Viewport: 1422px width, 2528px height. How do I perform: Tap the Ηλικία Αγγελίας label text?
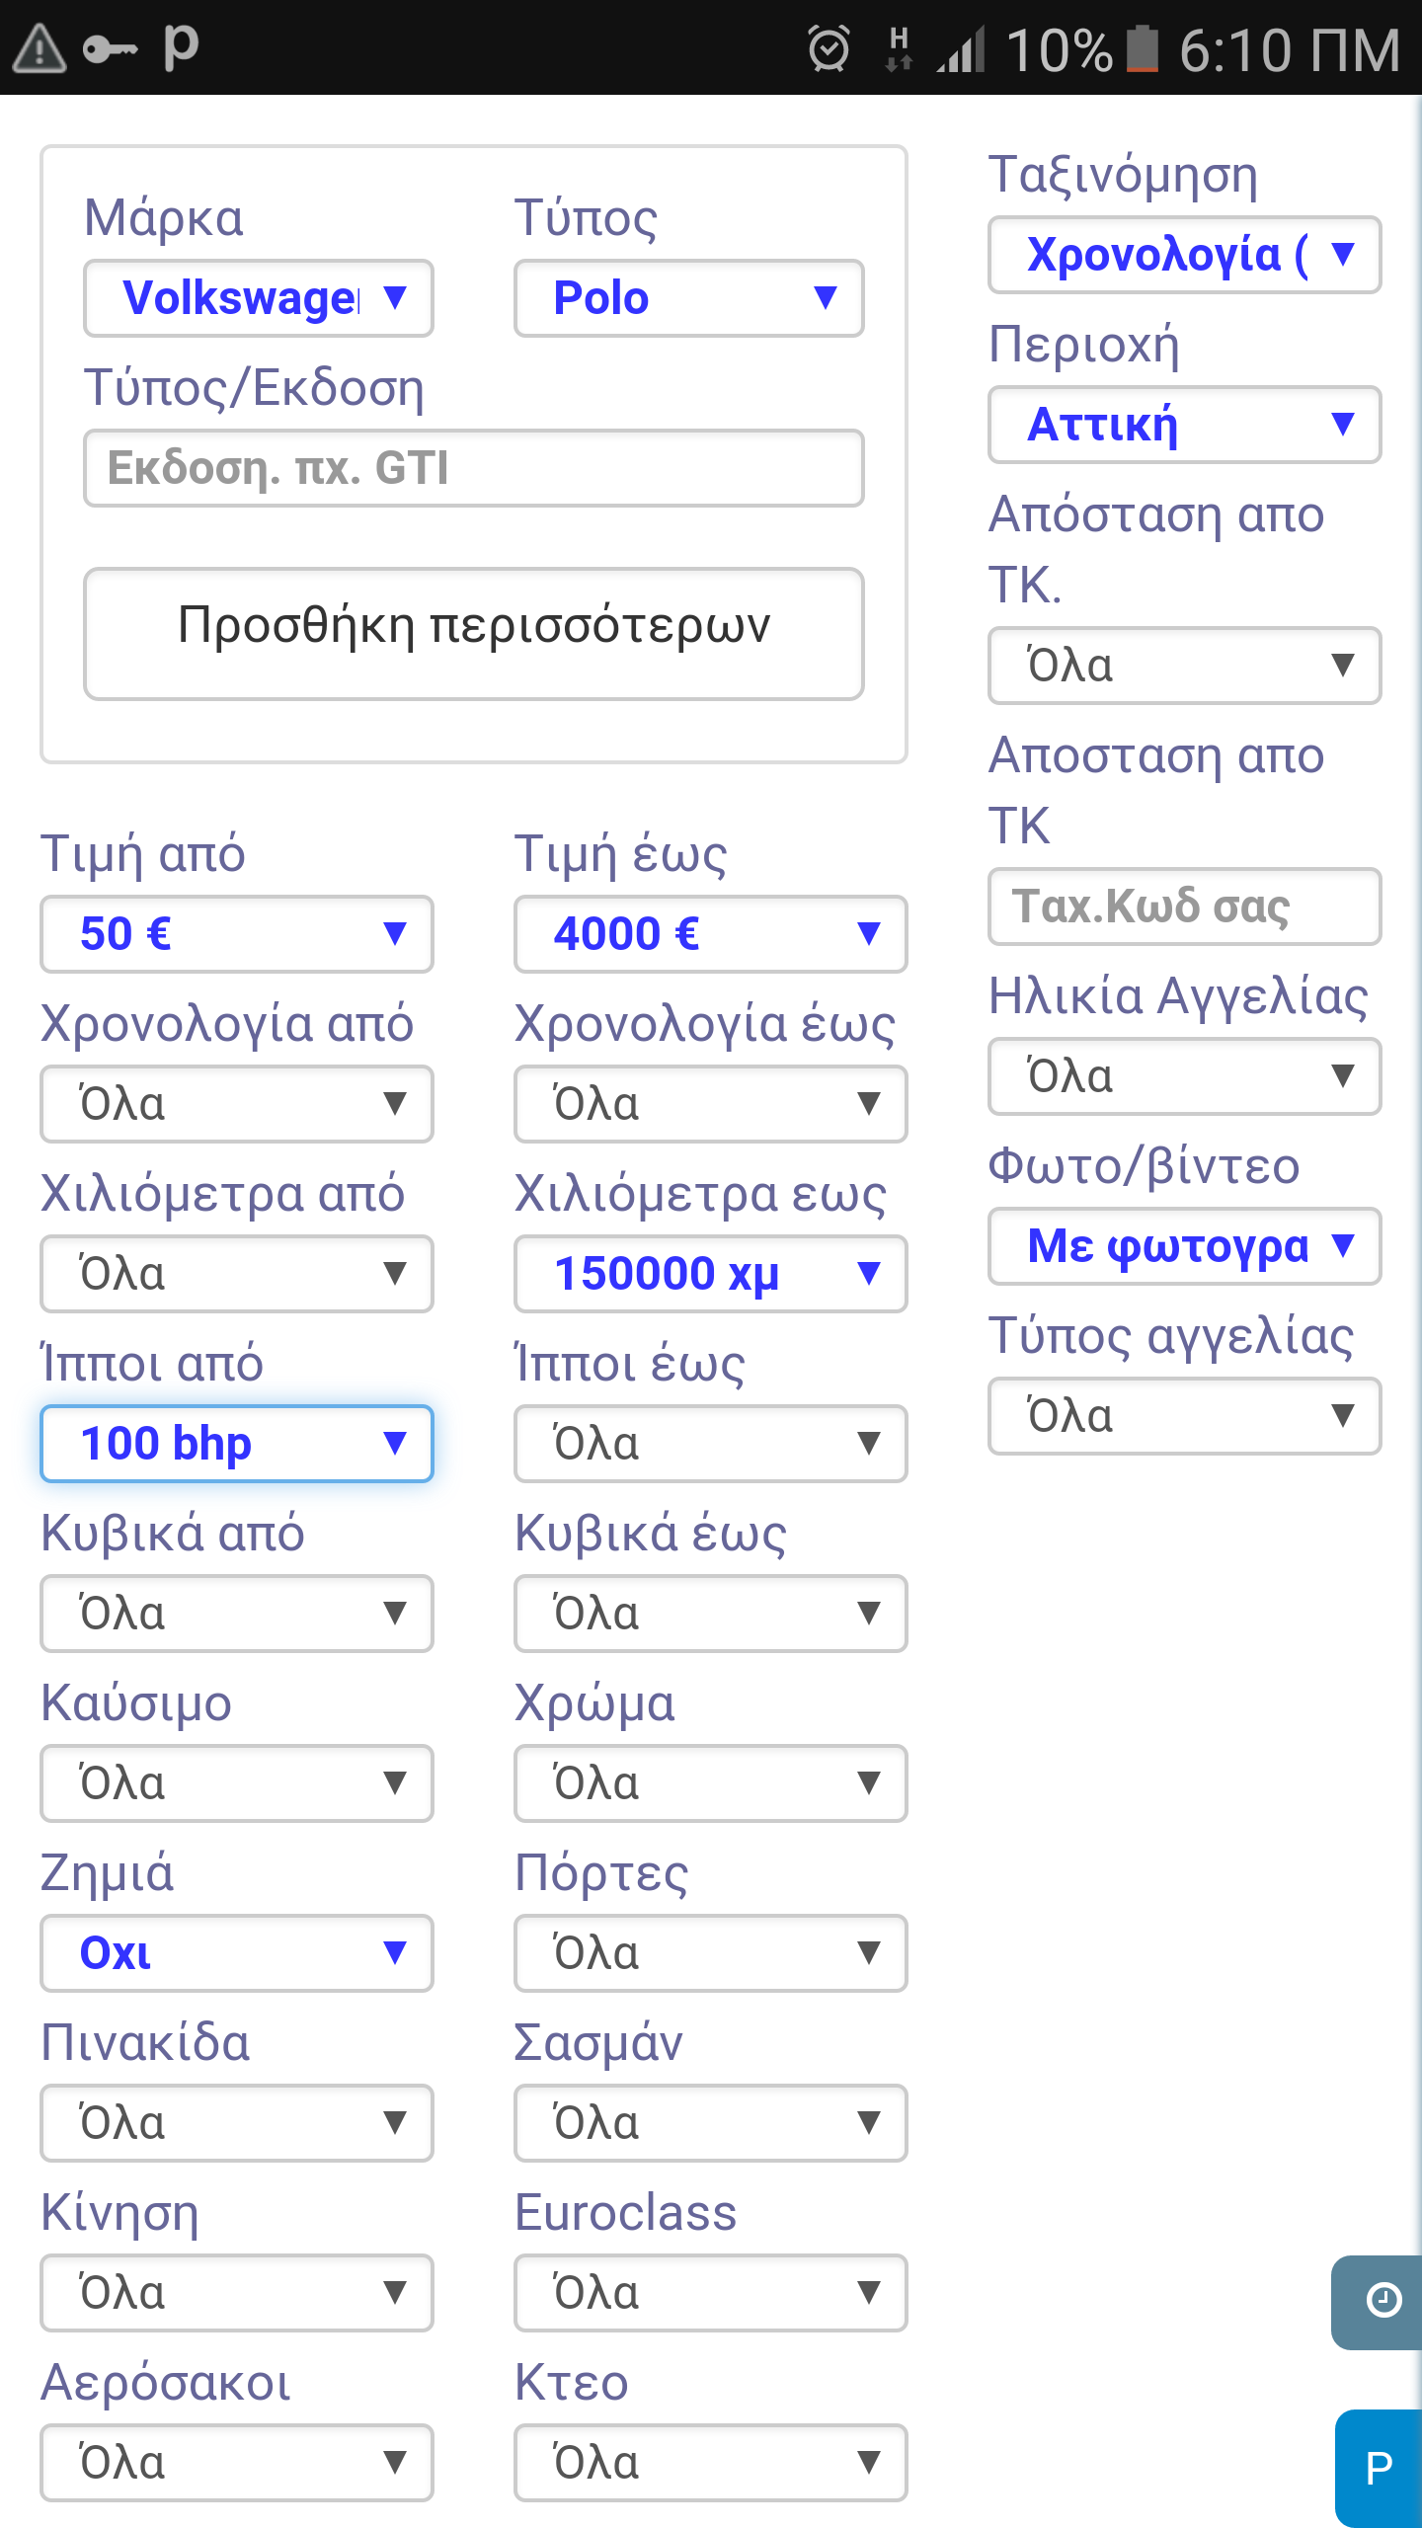[x=1179, y=996]
